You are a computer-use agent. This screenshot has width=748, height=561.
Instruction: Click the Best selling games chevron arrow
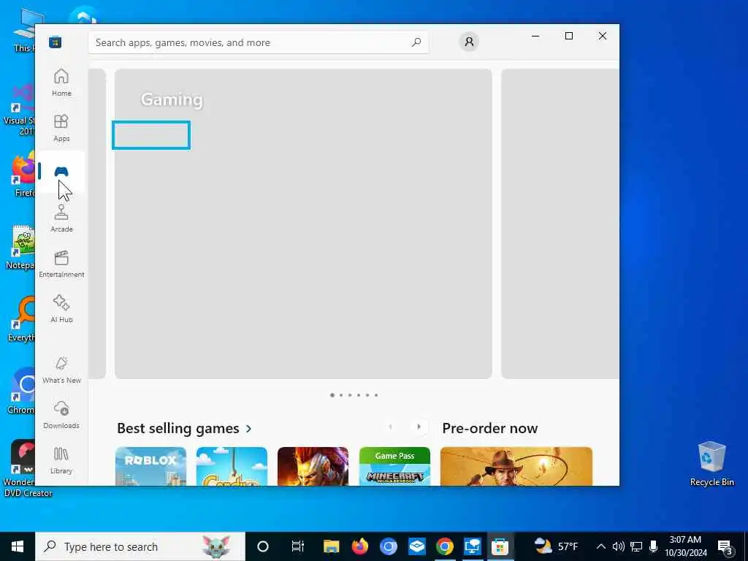248,429
